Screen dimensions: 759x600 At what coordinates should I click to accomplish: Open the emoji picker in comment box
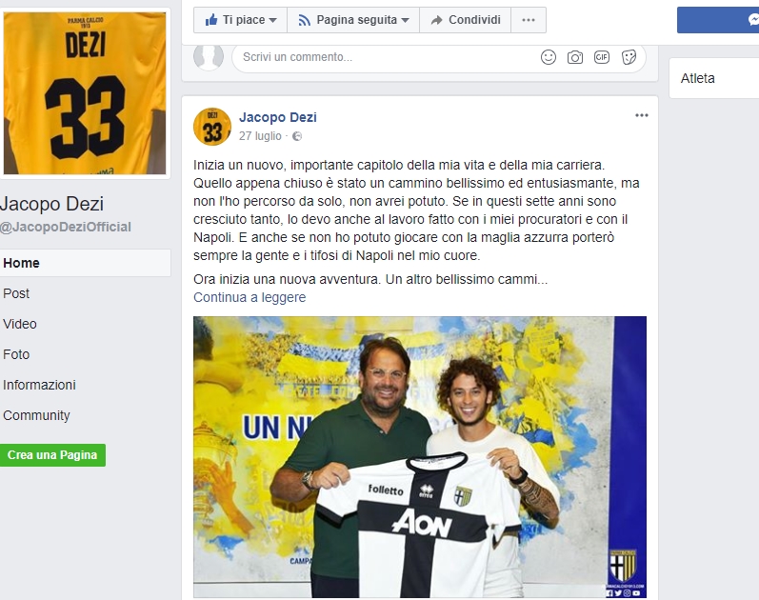click(x=548, y=57)
